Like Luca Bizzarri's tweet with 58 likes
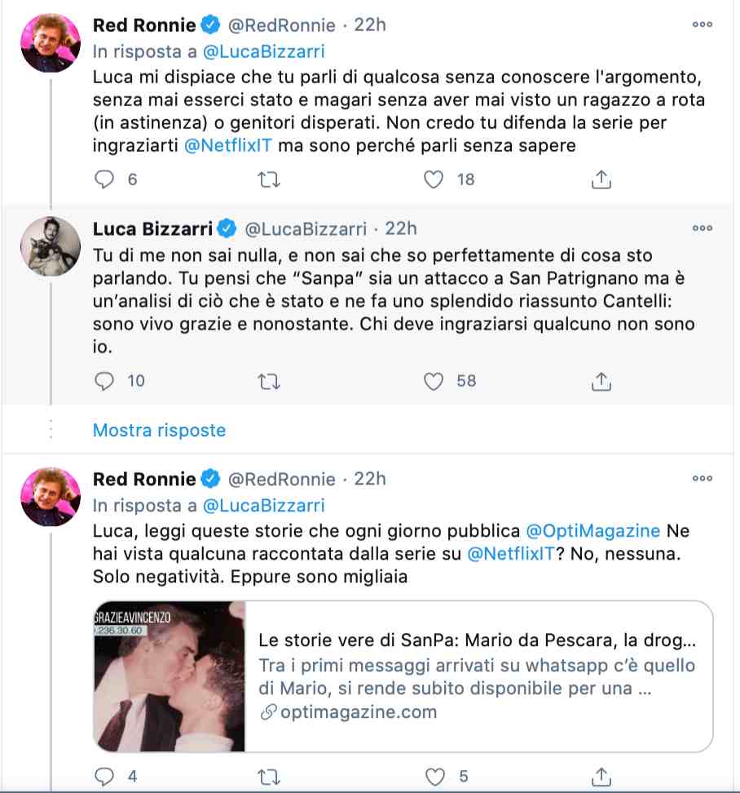Viewport: 740px width, 793px height. coord(435,380)
